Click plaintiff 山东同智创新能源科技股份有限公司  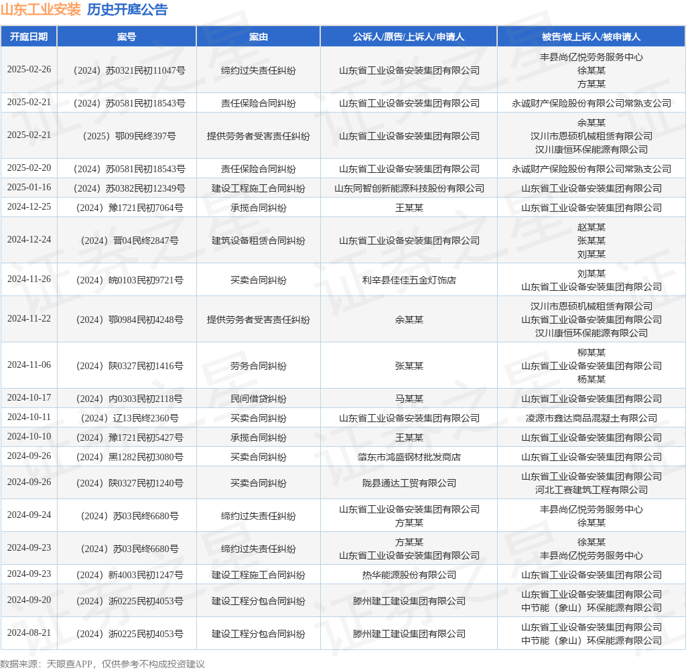point(409,189)
